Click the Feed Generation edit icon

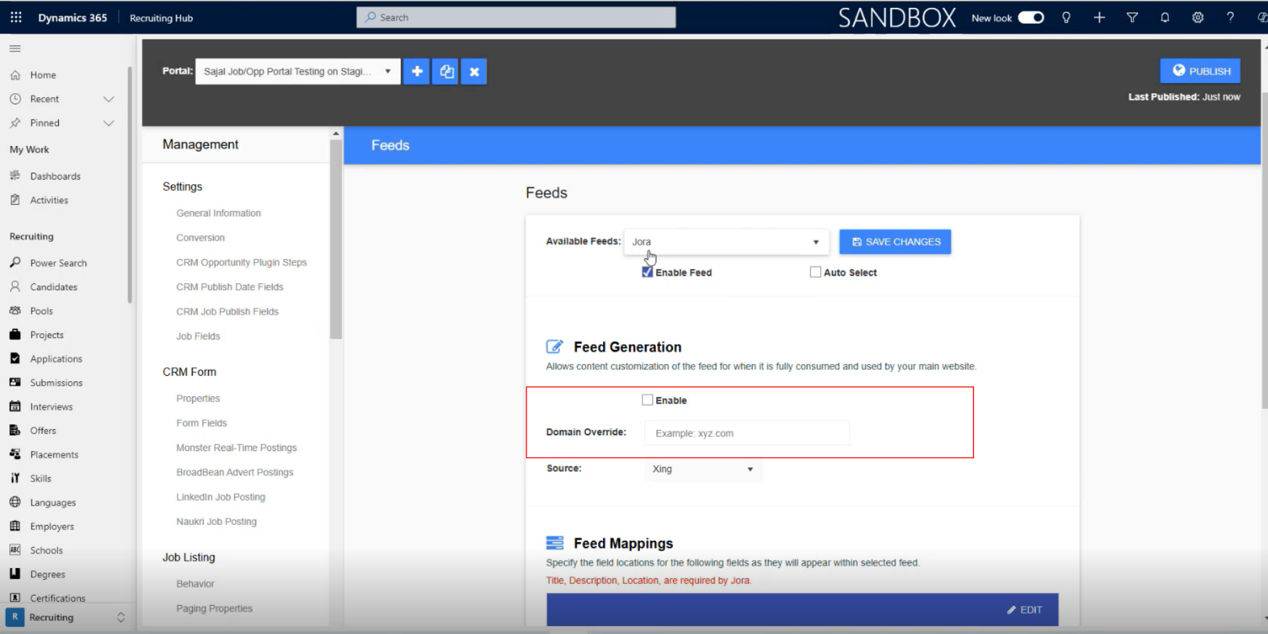tap(555, 347)
